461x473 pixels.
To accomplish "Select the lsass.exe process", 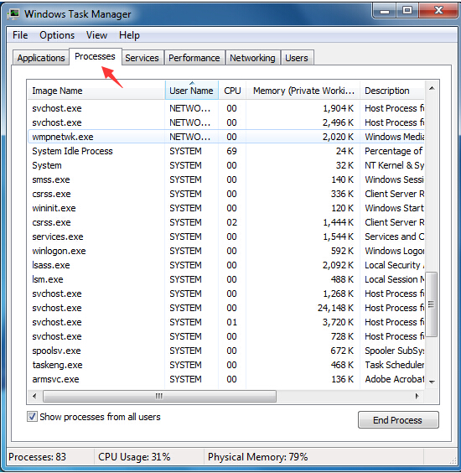I will 226,265.
